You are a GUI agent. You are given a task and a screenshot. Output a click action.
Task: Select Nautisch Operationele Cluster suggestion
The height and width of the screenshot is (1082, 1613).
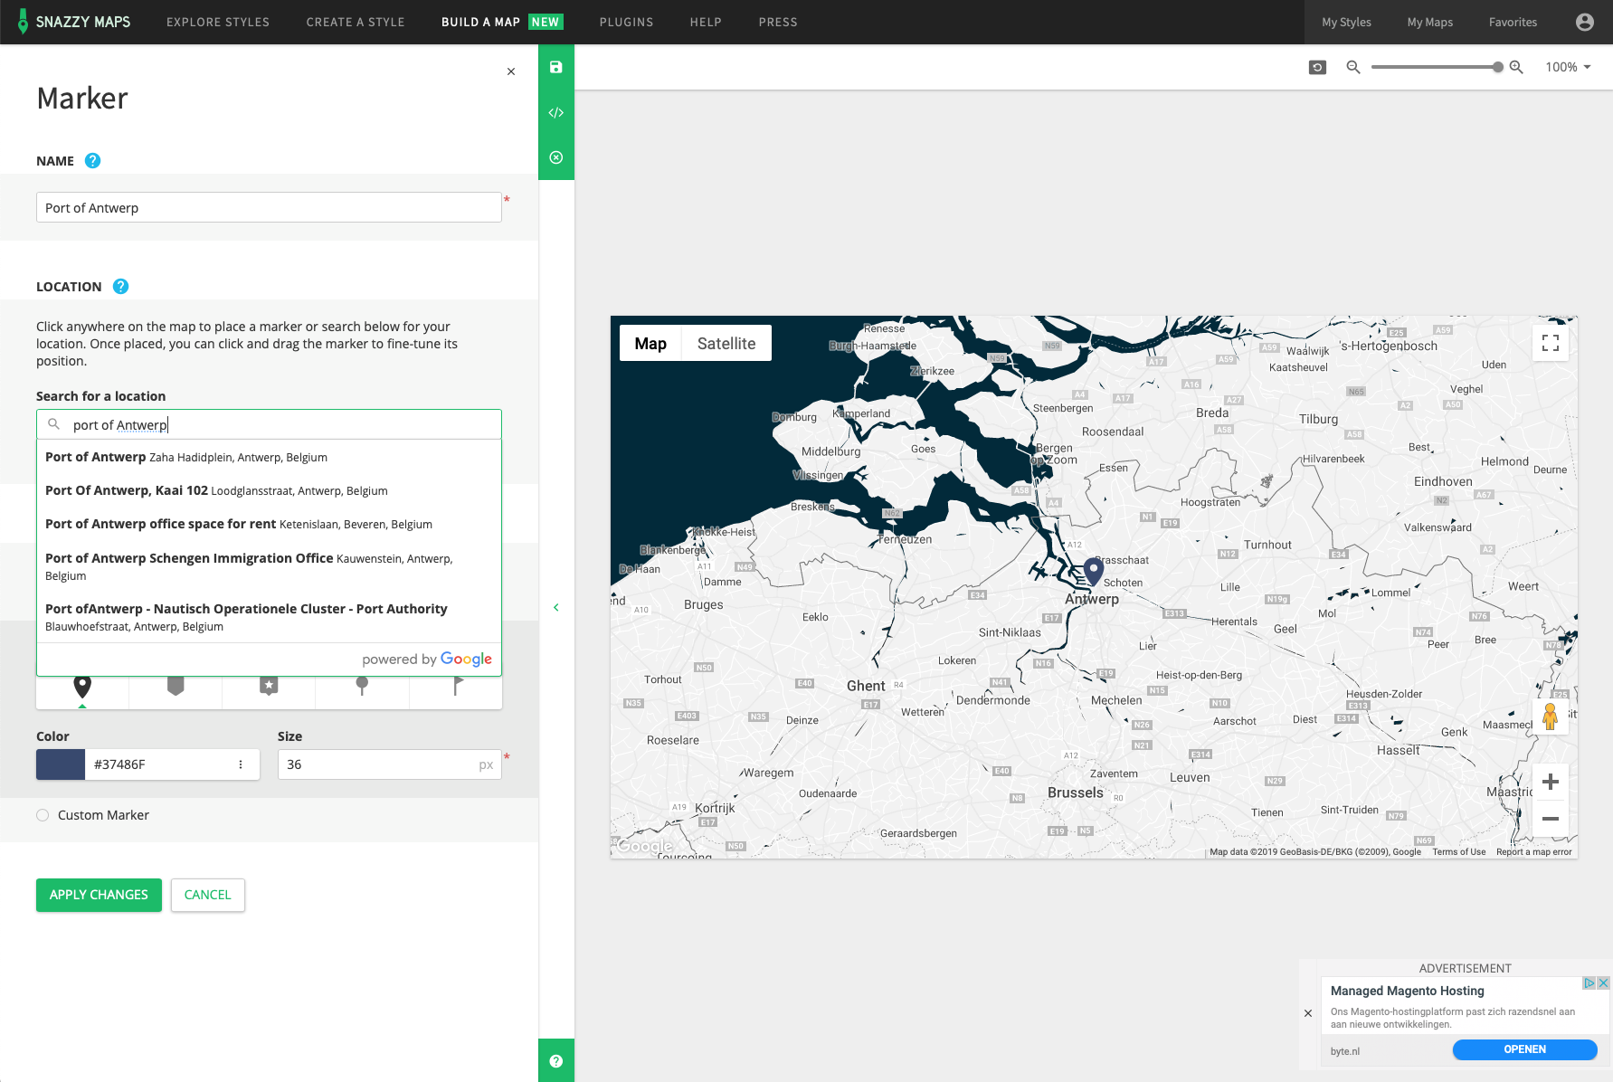click(269, 617)
